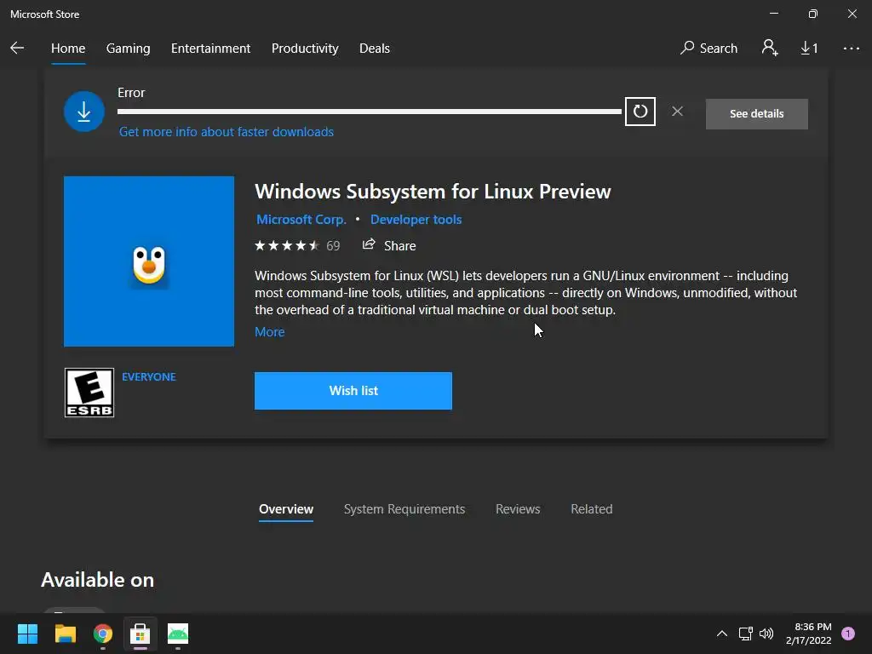
Task: Click the EVERYONE rating link
Action: click(149, 376)
